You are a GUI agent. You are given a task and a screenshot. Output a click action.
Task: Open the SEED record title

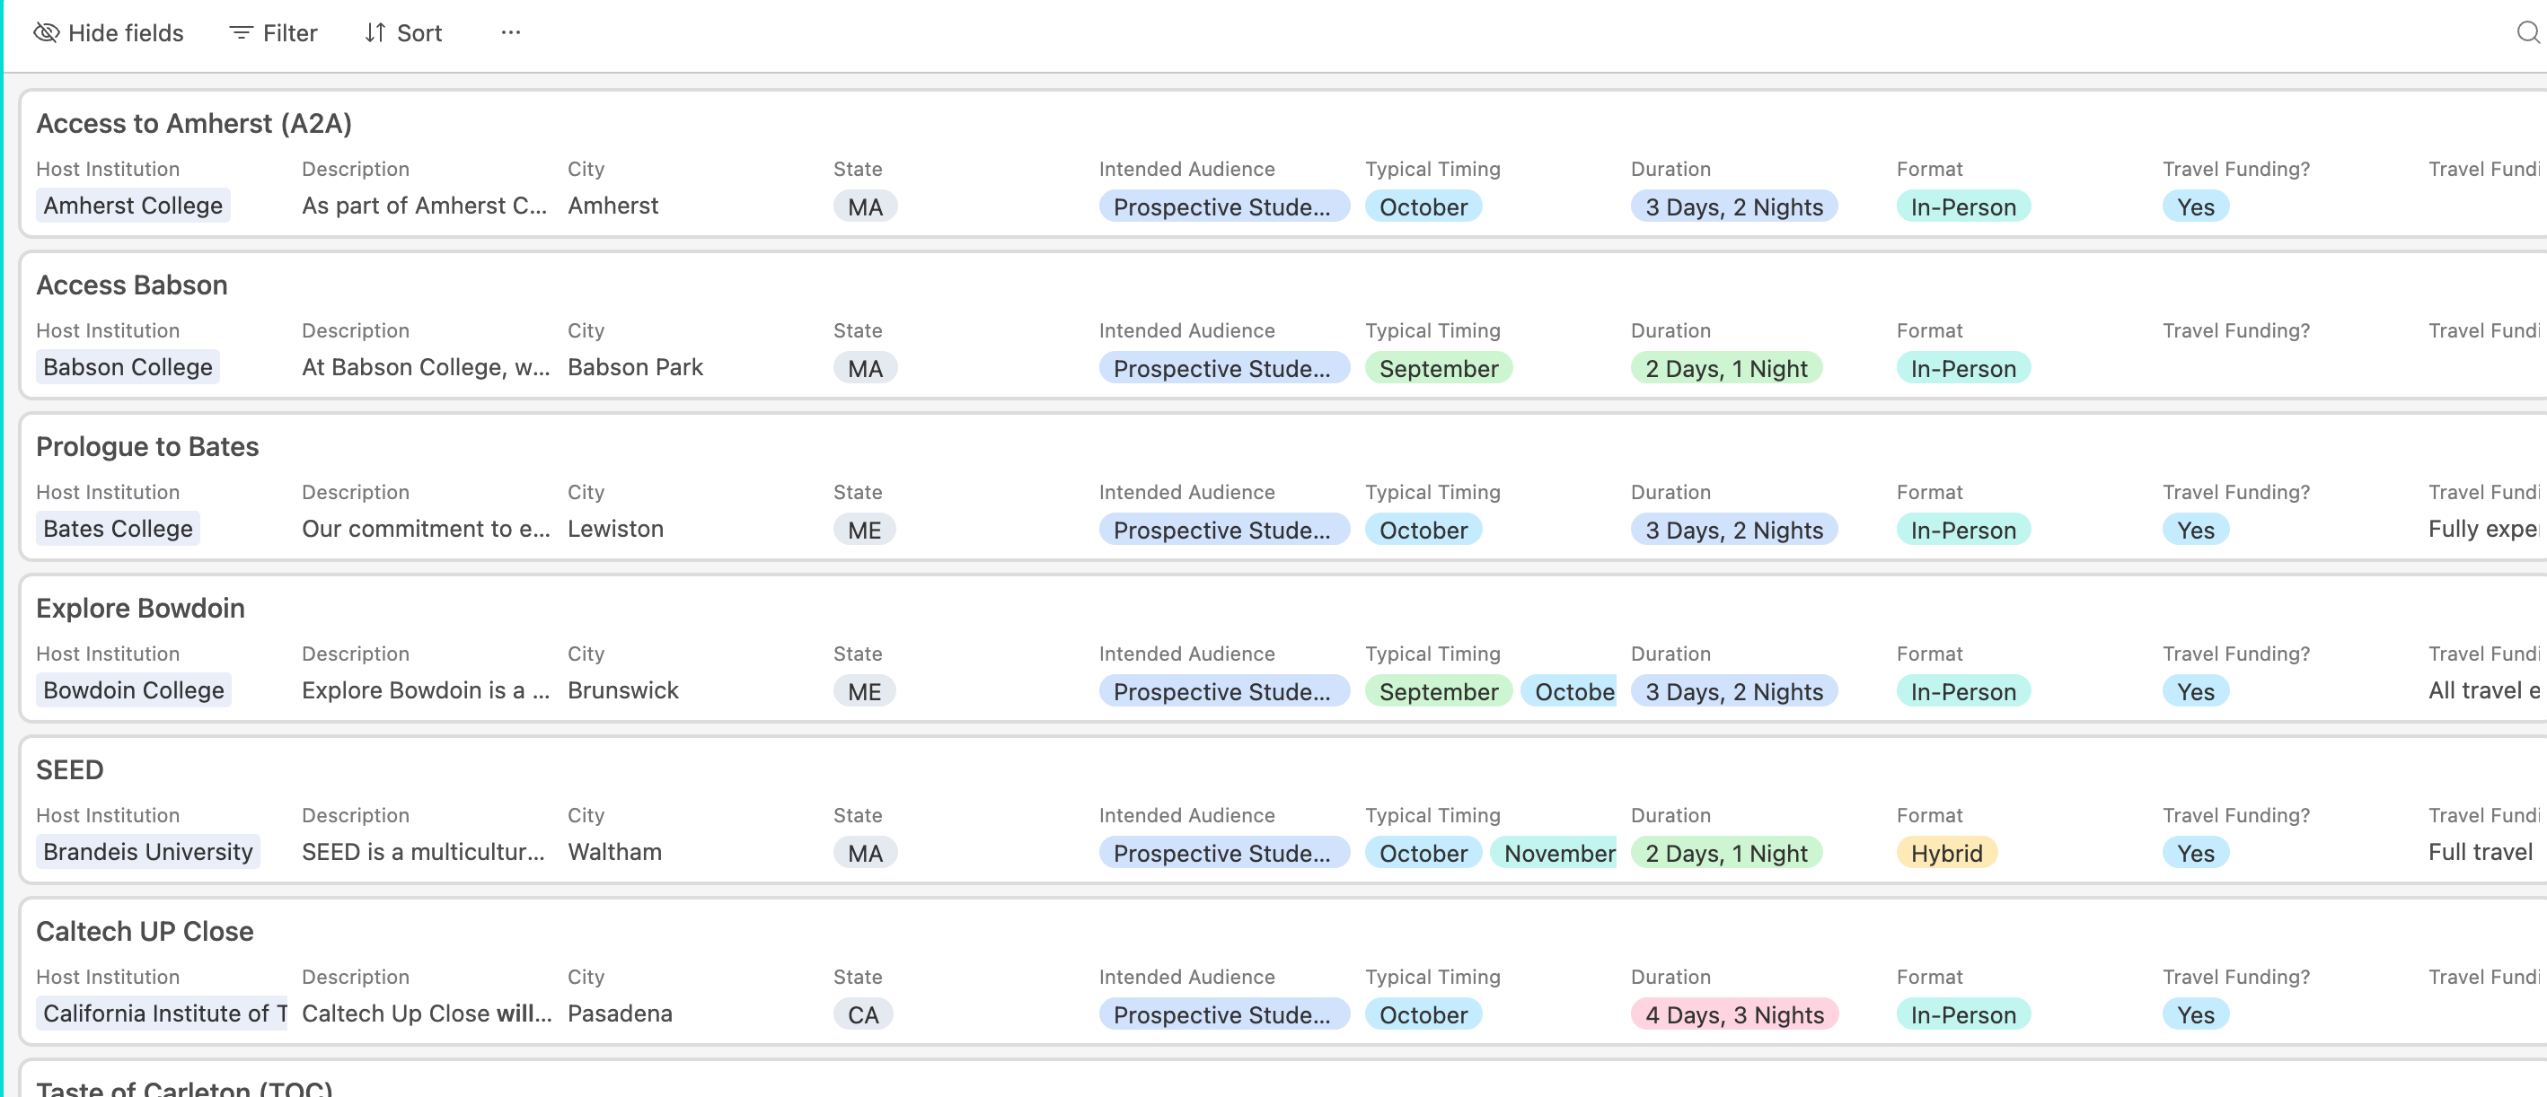coord(69,770)
